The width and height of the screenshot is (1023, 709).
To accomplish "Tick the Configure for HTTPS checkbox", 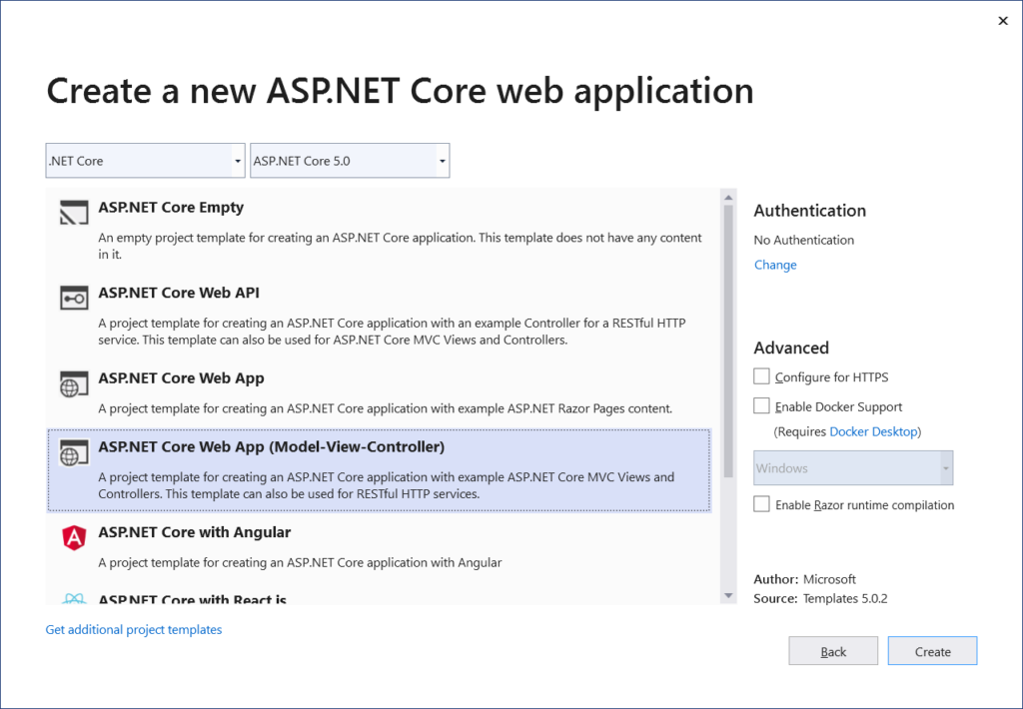I will coord(761,376).
